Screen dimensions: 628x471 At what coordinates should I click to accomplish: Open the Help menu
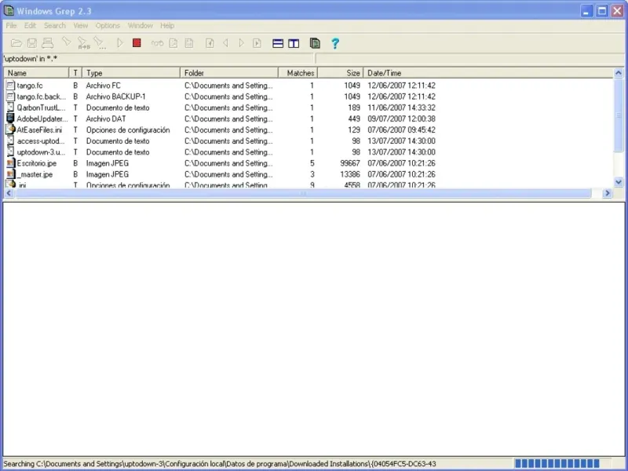coord(167,26)
